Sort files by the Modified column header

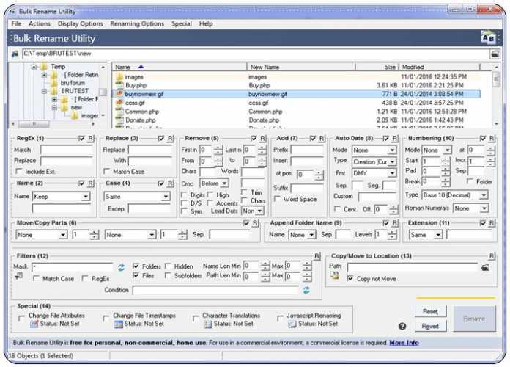(x=439, y=67)
